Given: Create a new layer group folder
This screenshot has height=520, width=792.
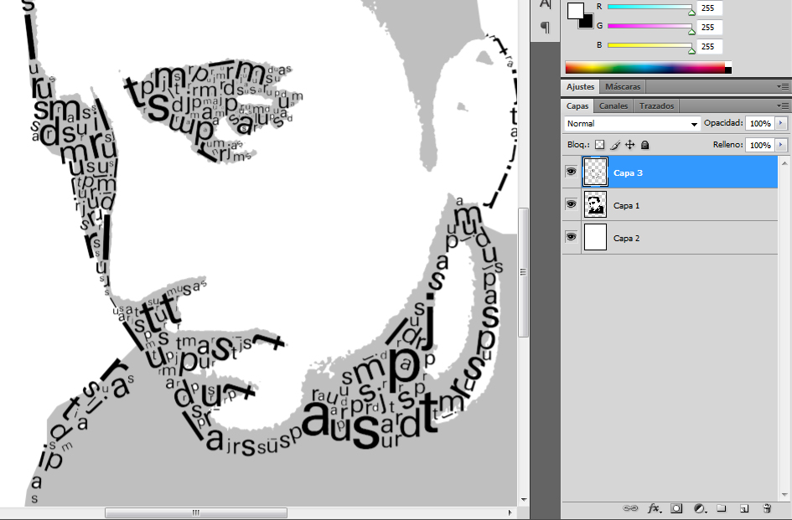Looking at the screenshot, I should [x=722, y=508].
